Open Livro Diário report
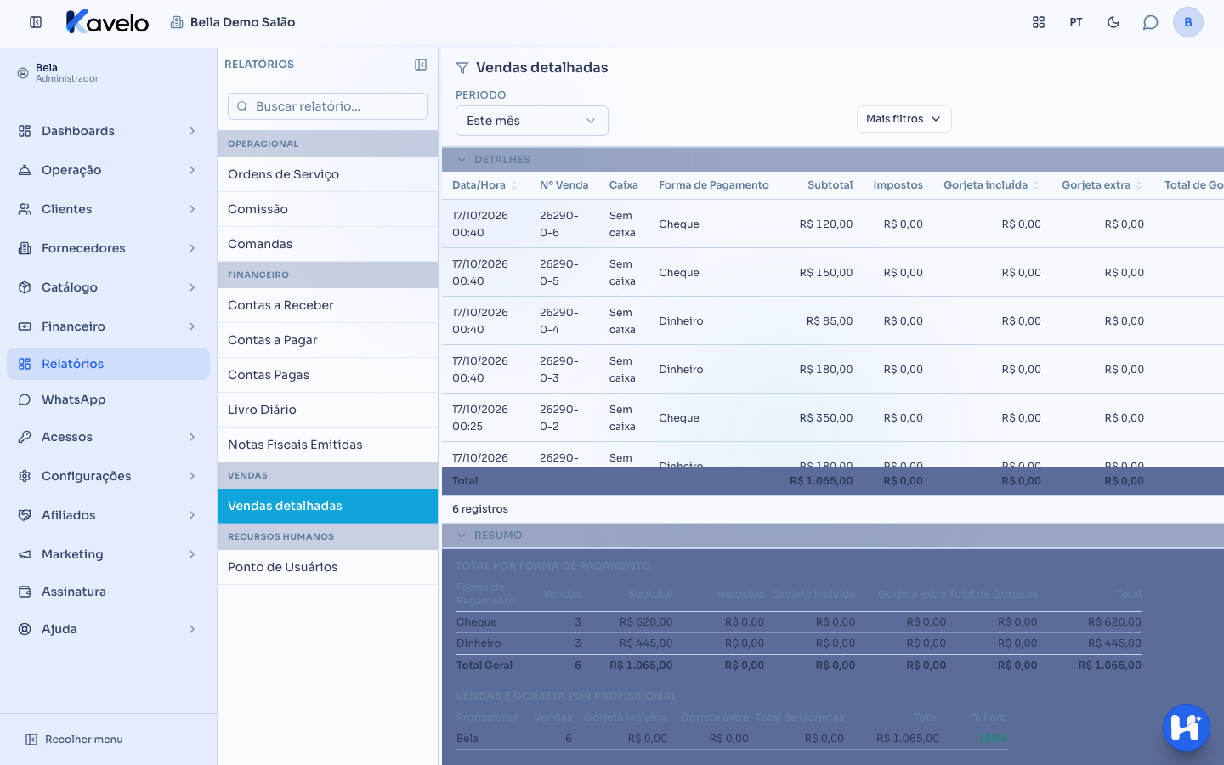 327,410
